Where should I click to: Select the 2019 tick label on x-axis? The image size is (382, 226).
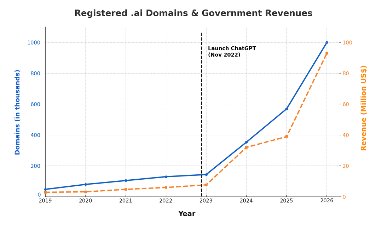click(x=45, y=201)
